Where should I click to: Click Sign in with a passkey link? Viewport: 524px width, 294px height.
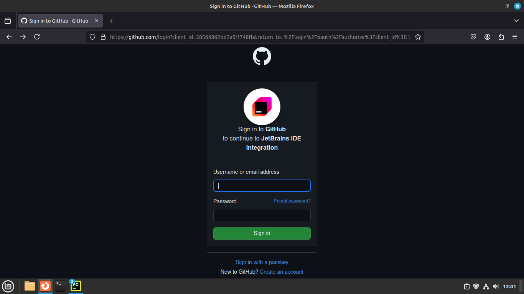point(262,262)
